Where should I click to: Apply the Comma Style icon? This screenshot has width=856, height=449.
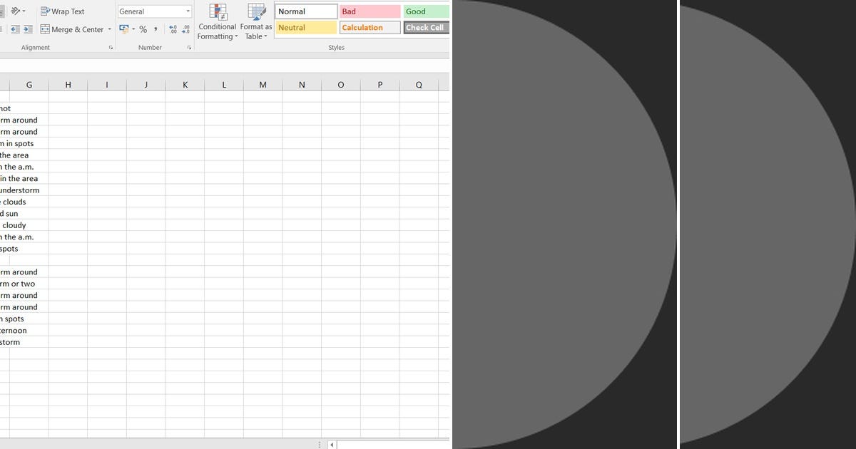click(156, 29)
